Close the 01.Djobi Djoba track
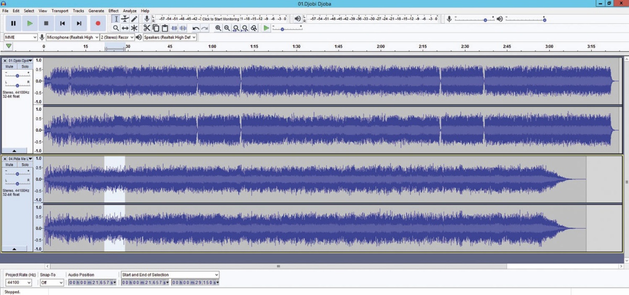The width and height of the screenshot is (629, 295). [5, 61]
